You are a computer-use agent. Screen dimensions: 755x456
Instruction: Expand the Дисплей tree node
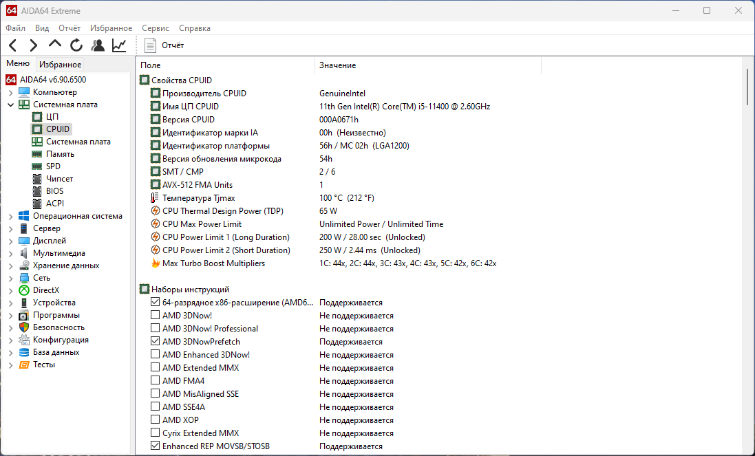(x=11, y=241)
